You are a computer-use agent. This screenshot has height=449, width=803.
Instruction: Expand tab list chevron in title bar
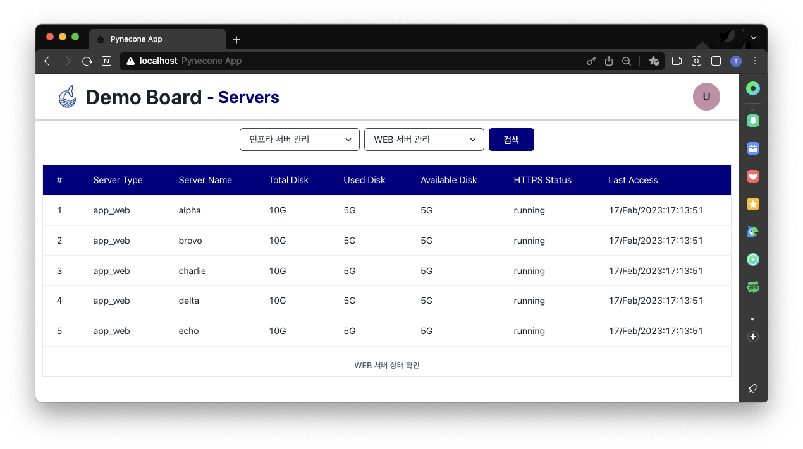[753, 38]
